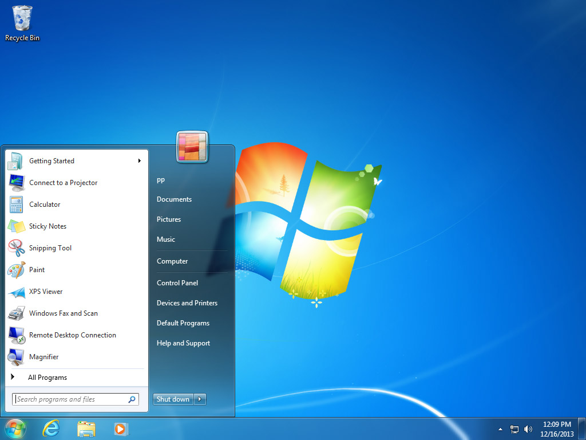Expand the Getting Started submenu arrow
586x440 pixels.
pyautogui.click(x=139, y=161)
